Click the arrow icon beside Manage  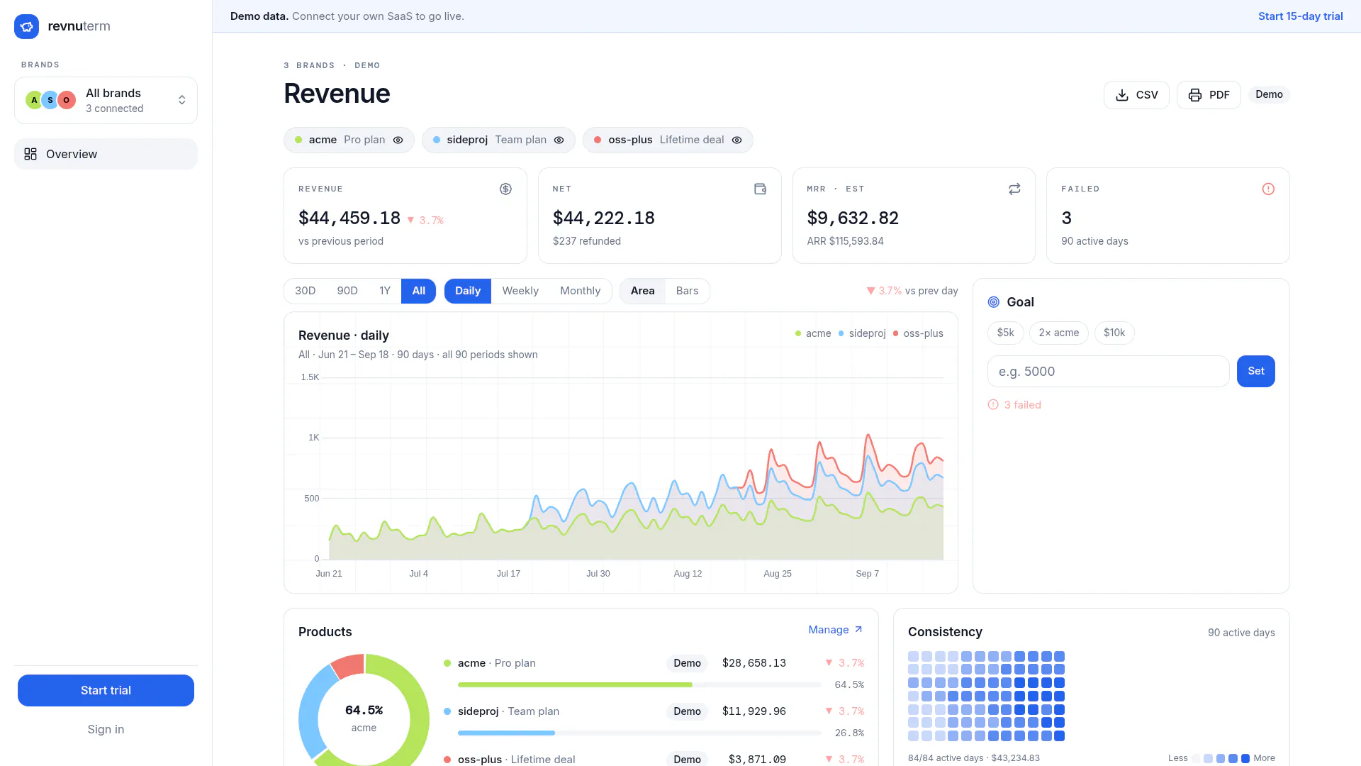pyautogui.click(x=858, y=629)
